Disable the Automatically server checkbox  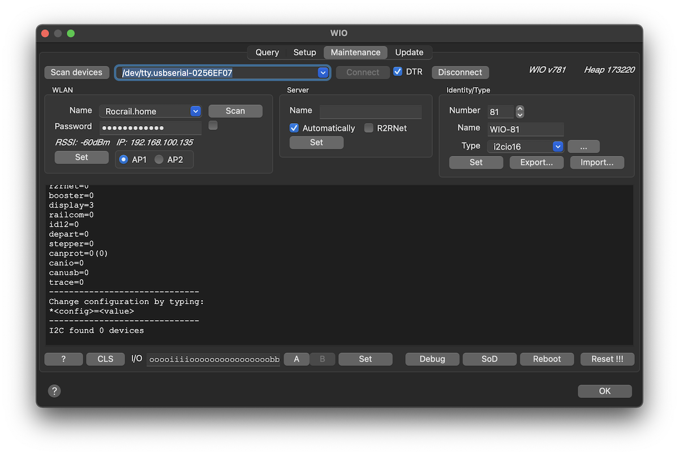point(294,128)
